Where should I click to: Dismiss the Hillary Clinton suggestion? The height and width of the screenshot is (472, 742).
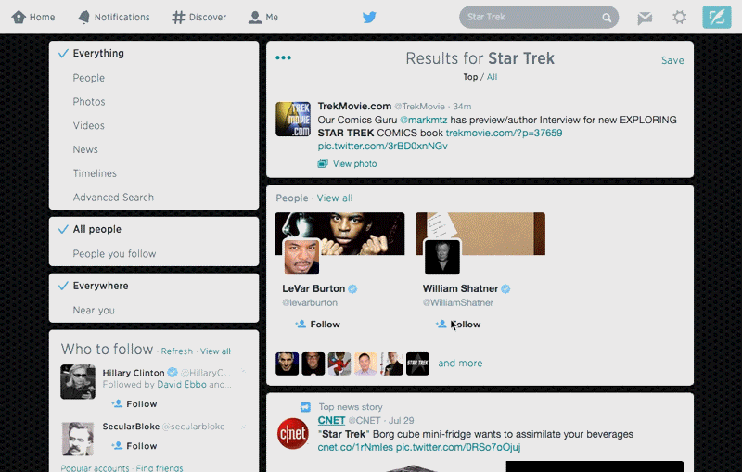[244, 371]
